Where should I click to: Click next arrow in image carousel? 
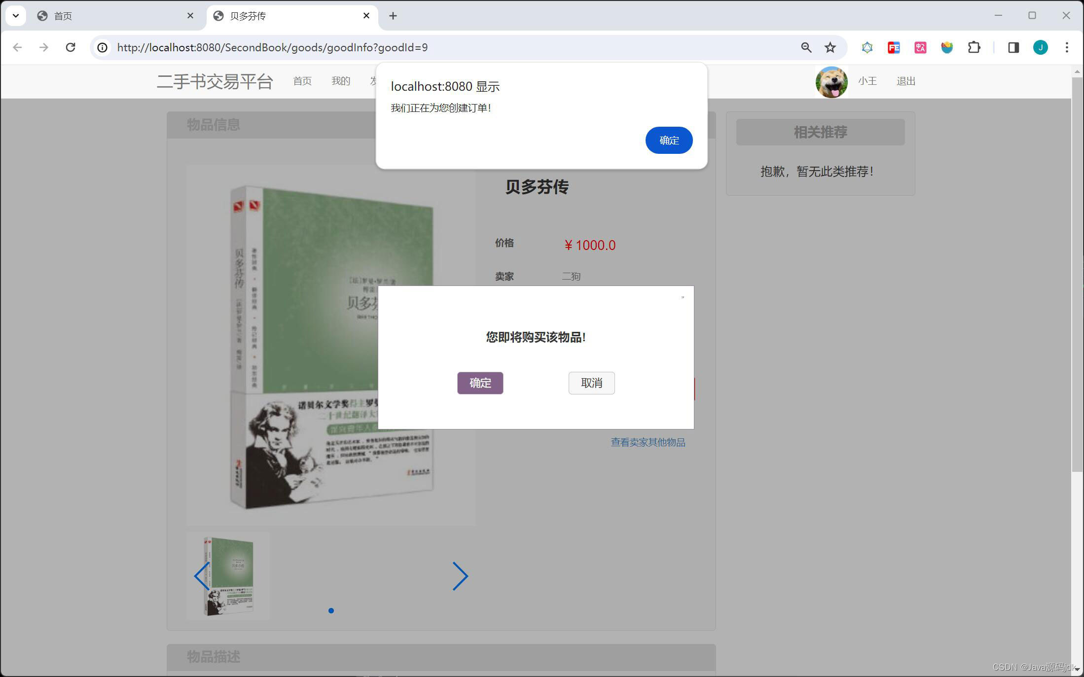pos(460,576)
